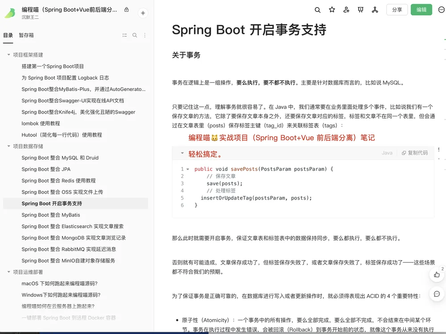Open the RabbitMQ 延迟消息 article

point(69,249)
